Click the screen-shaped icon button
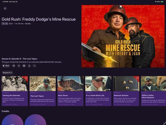166x125 pixels. tap(24, 66)
